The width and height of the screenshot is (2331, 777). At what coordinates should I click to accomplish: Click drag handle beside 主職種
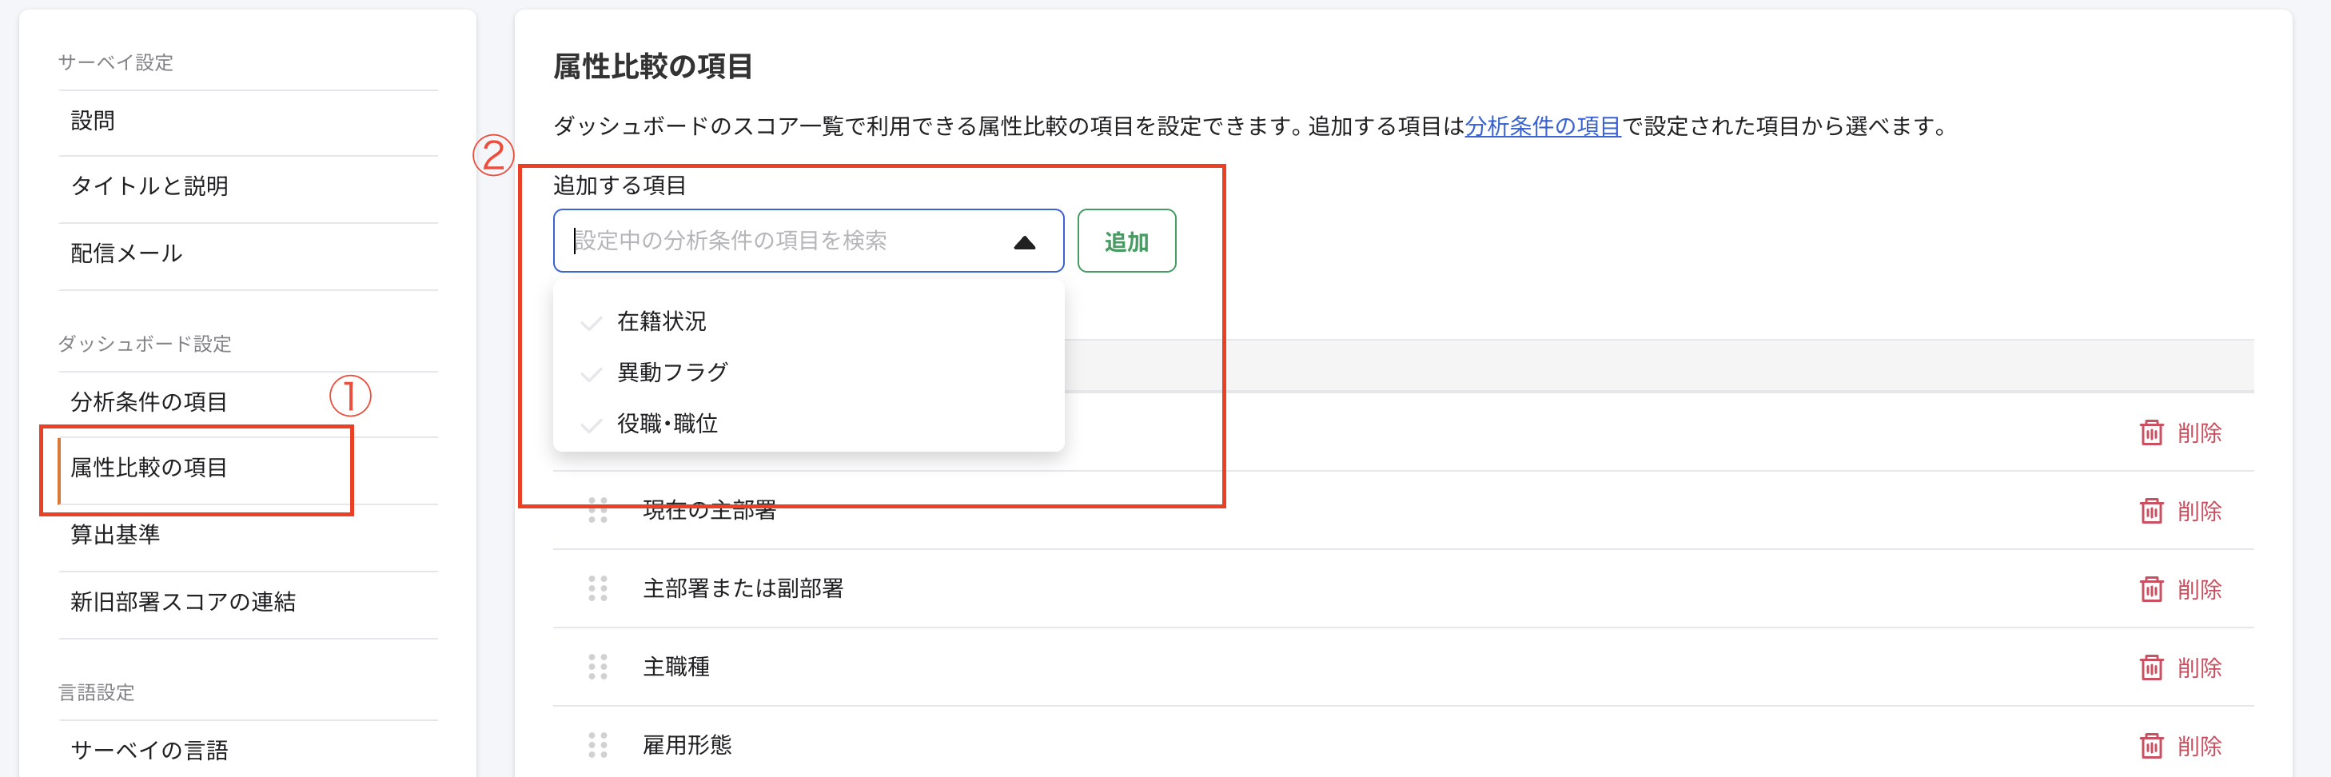pos(597,667)
